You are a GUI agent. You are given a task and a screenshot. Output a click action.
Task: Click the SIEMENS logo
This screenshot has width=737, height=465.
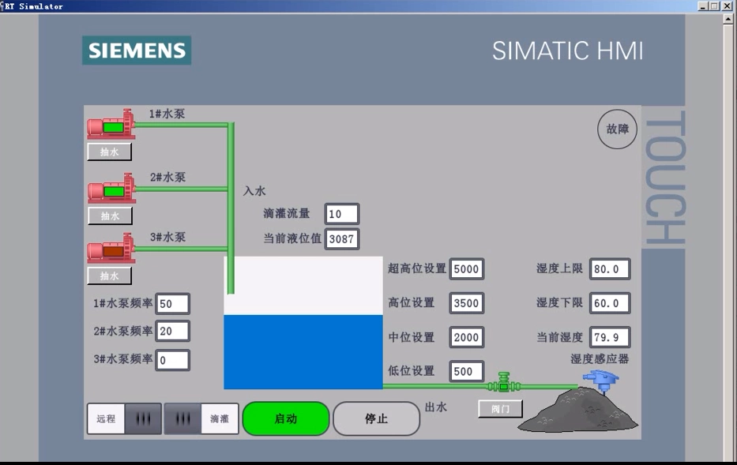click(137, 51)
